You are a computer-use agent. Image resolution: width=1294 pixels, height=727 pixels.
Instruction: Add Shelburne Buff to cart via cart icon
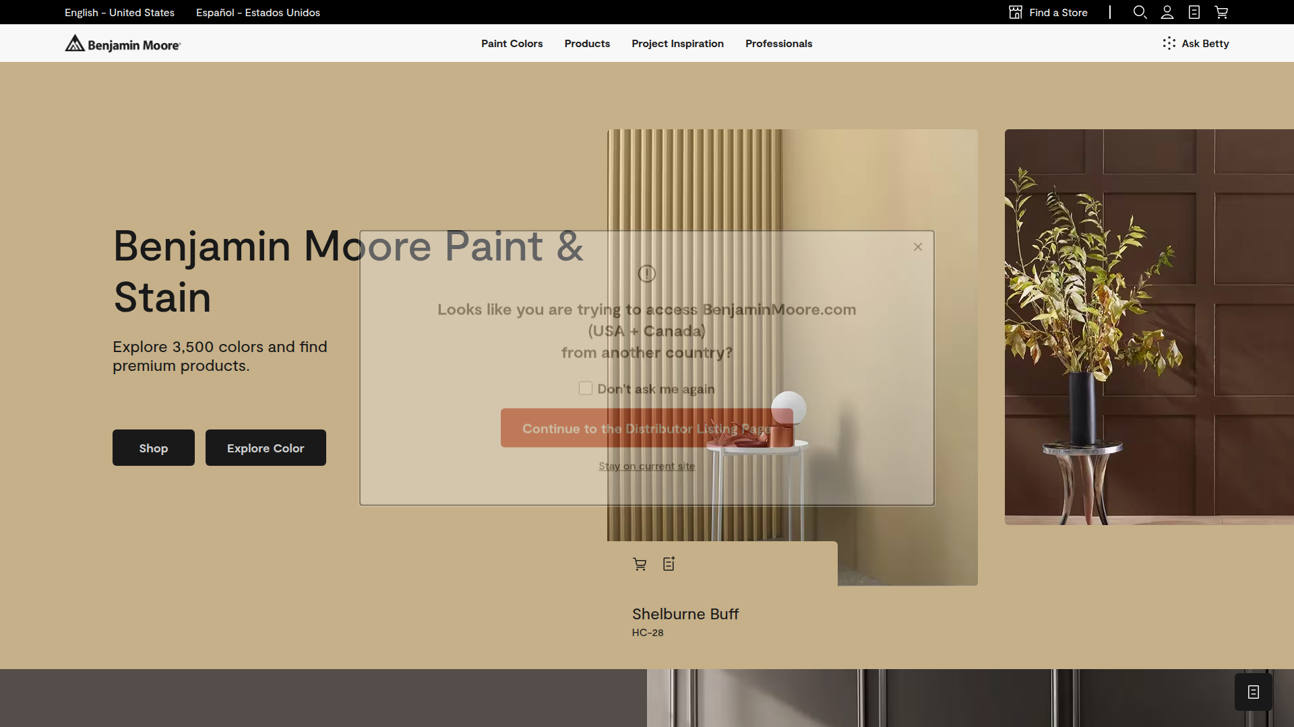pos(640,563)
